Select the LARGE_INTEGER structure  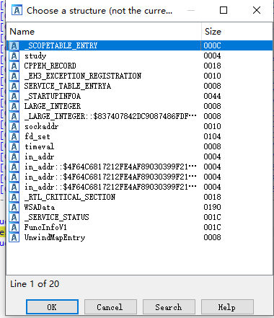point(140,106)
